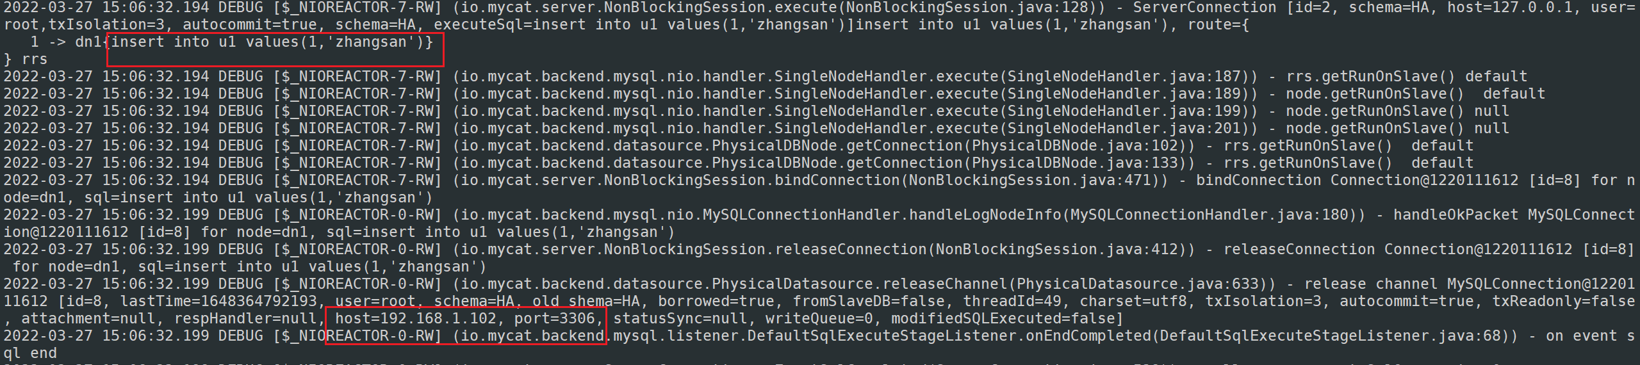The height and width of the screenshot is (365, 1640).
Task: Click the NonBlockingSession.java:128 reference
Action: tap(967, 8)
